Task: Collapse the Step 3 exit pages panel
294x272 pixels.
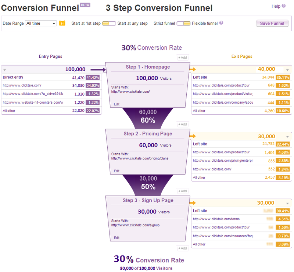Action: [x=287, y=203]
